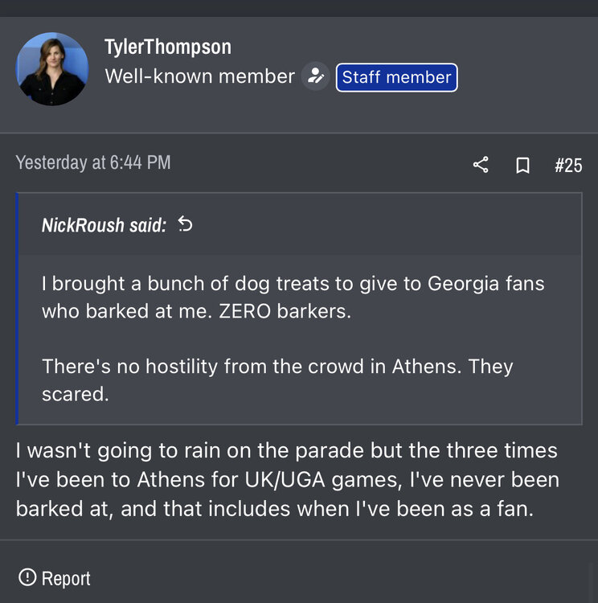Click the empty area right of Staff member badge
Screen dimensions: 598x603
point(522,77)
